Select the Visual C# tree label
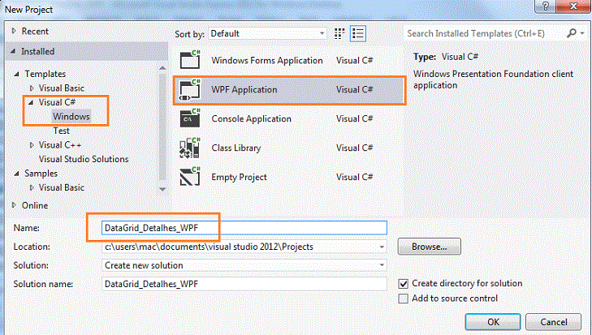The height and width of the screenshot is (335, 592). (57, 102)
